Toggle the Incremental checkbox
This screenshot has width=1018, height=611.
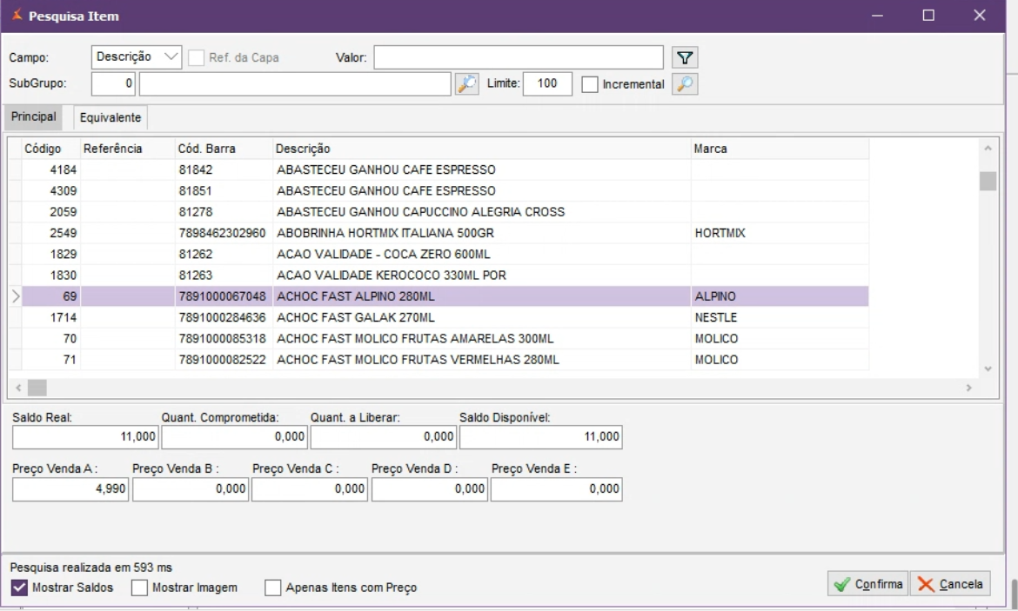click(590, 84)
